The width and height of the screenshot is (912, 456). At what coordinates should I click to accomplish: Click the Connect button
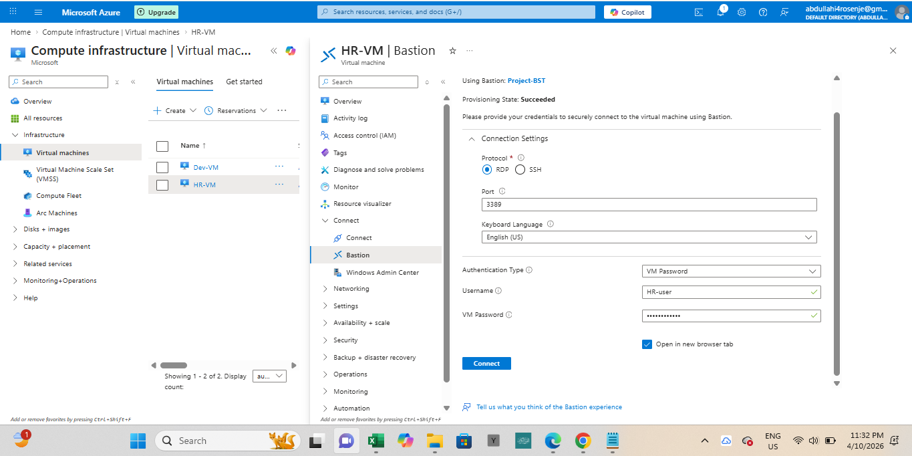coord(486,363)
